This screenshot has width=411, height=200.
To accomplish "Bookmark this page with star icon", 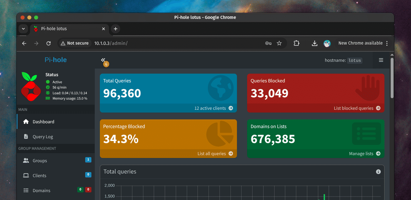I will (279, 43).
